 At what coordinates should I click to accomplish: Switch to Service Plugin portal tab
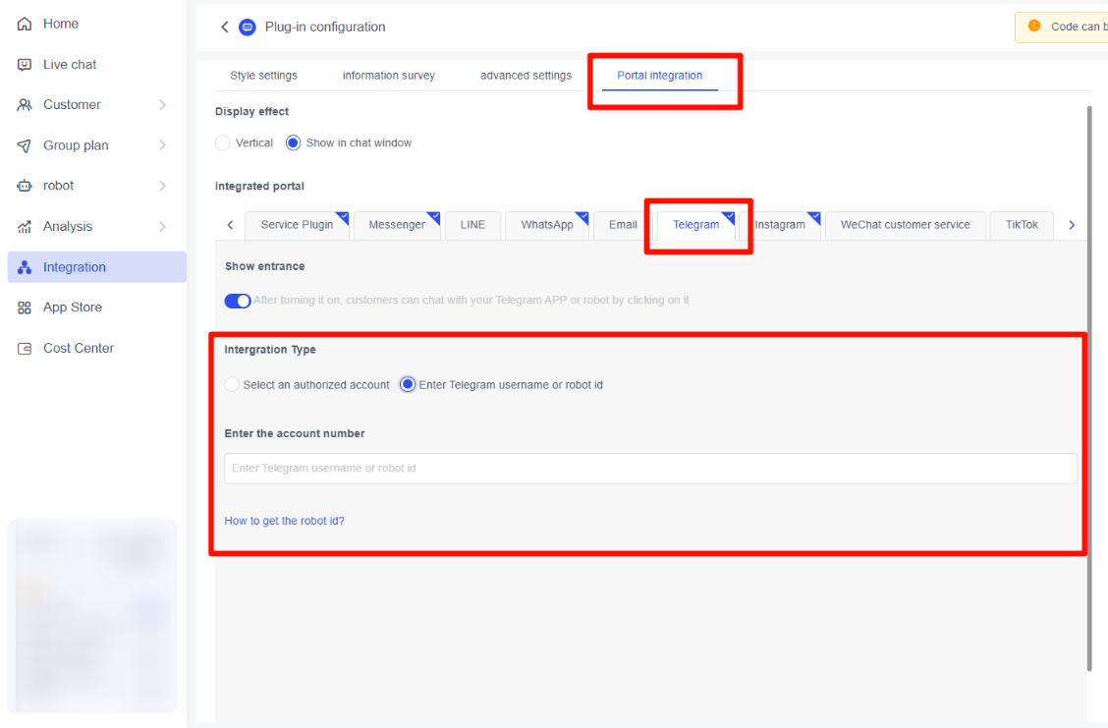click(x=297, y=225)
